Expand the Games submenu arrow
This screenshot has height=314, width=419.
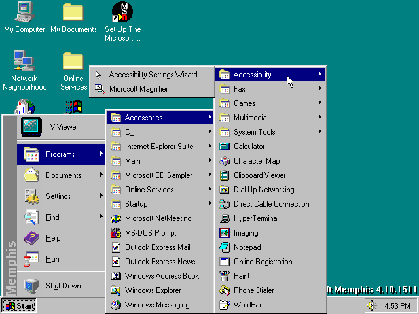pos(320,103)
